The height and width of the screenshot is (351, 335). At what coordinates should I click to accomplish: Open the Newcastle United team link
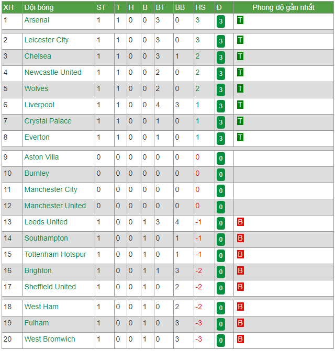pos(53,72)
